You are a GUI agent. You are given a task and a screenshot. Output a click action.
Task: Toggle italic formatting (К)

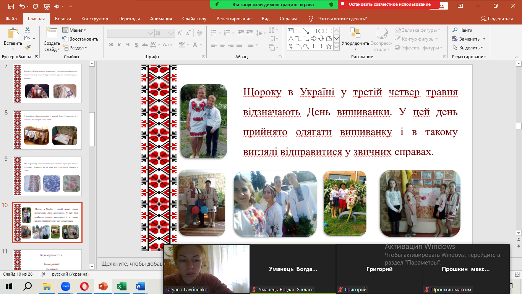click(120, 45)
